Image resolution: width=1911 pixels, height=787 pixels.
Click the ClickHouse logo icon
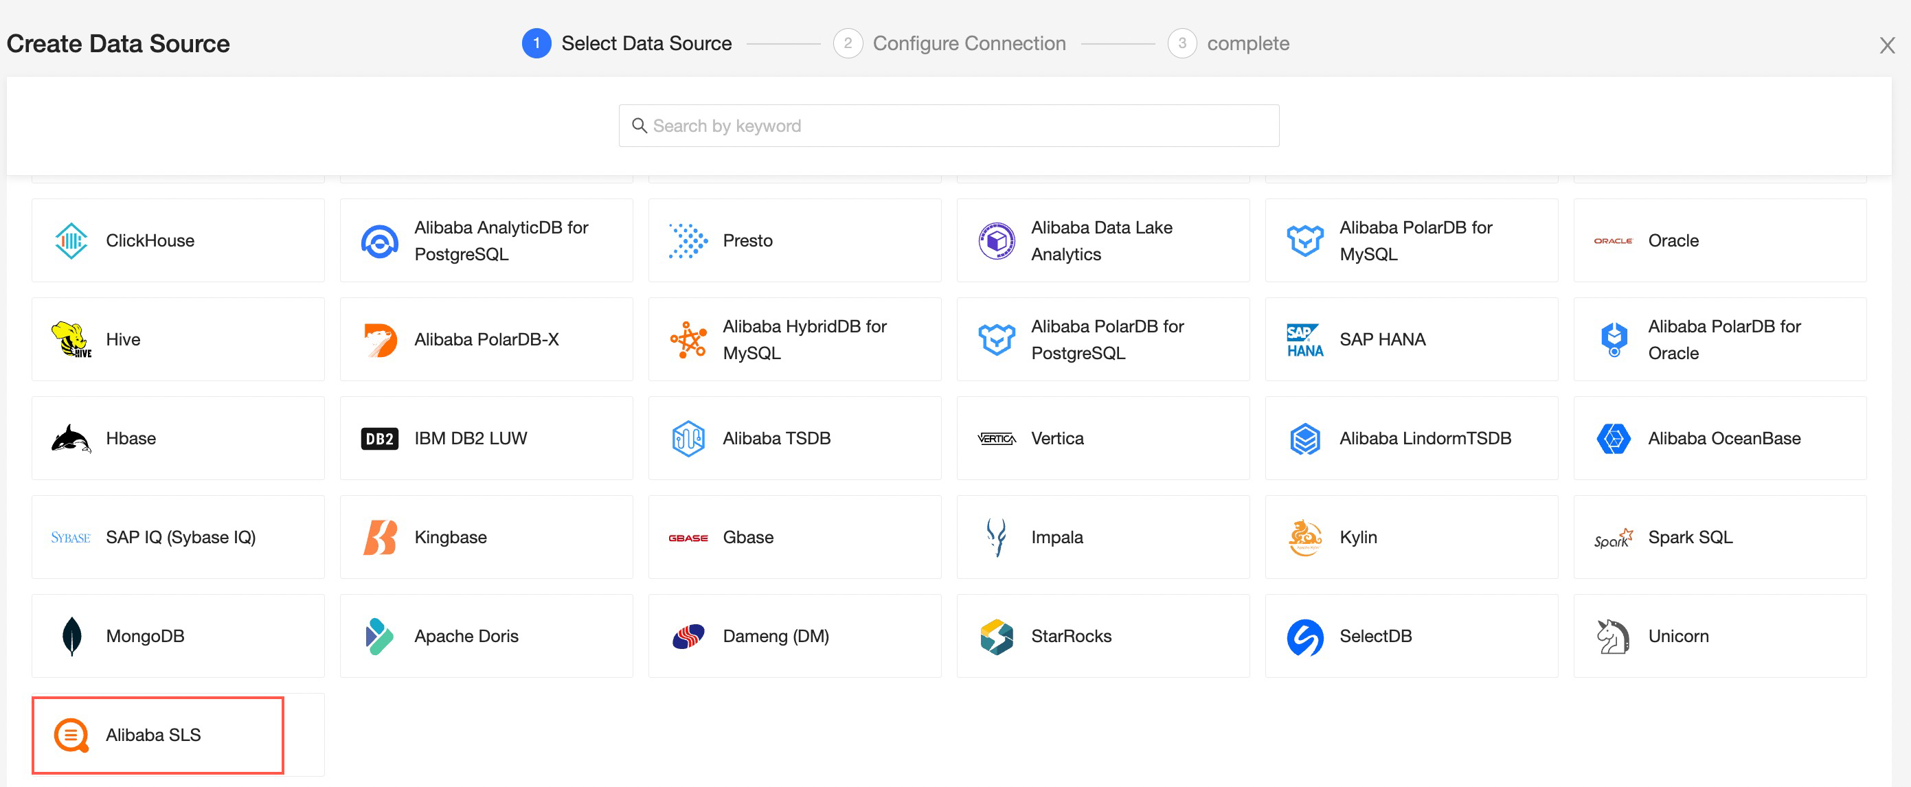click(71, 240)
